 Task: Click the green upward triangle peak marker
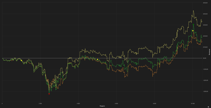point(194,24)
